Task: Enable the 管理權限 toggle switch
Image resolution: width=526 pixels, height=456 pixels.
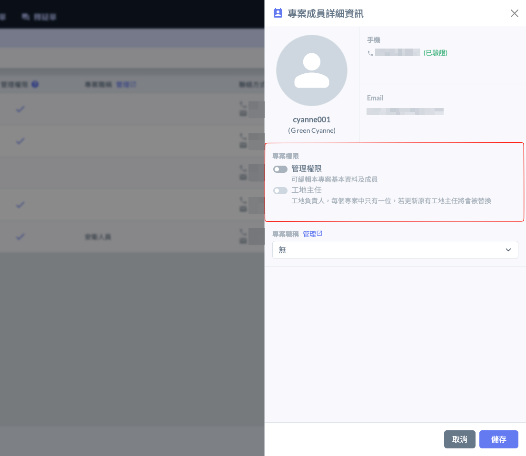Action: coord(280,169)
